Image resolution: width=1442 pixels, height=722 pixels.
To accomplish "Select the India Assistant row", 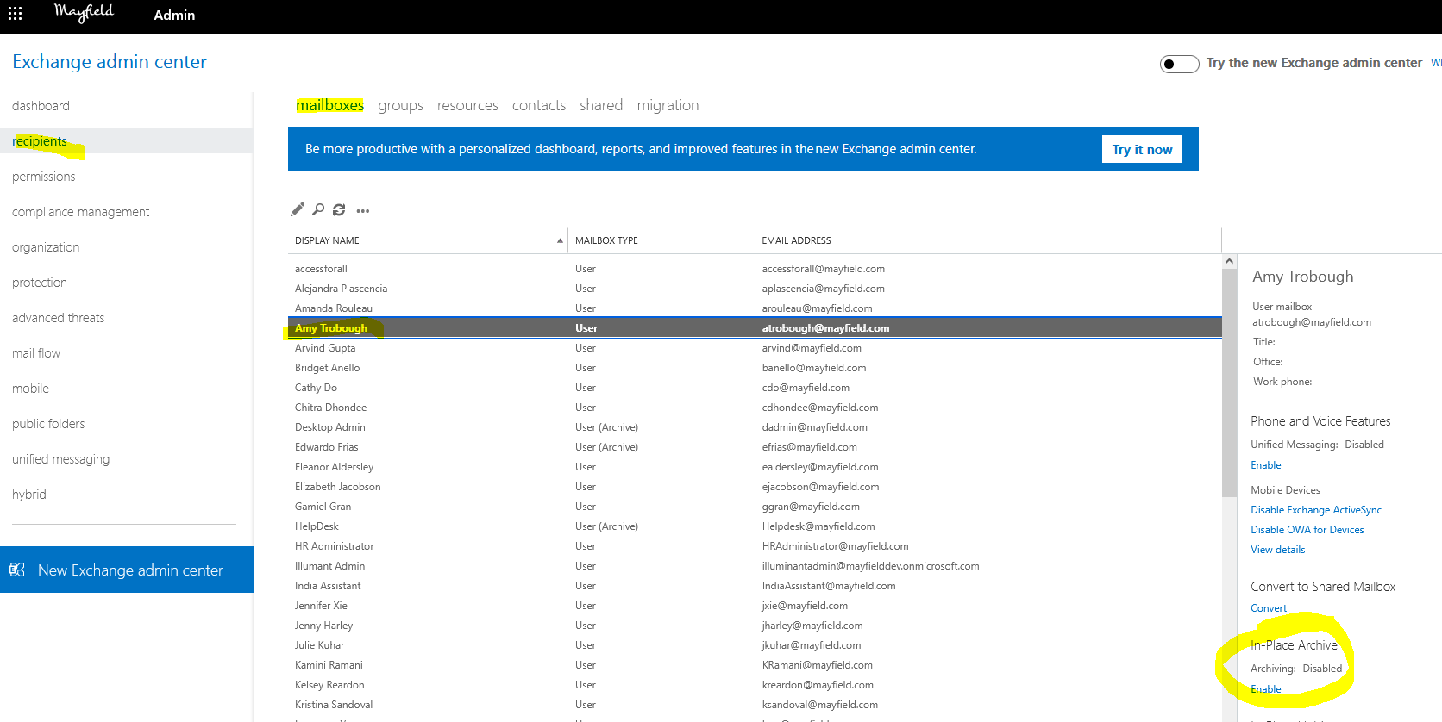I will click(755, 586).
